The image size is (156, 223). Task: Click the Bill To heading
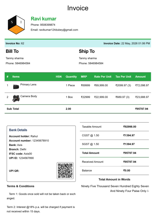tap(12, 51)
